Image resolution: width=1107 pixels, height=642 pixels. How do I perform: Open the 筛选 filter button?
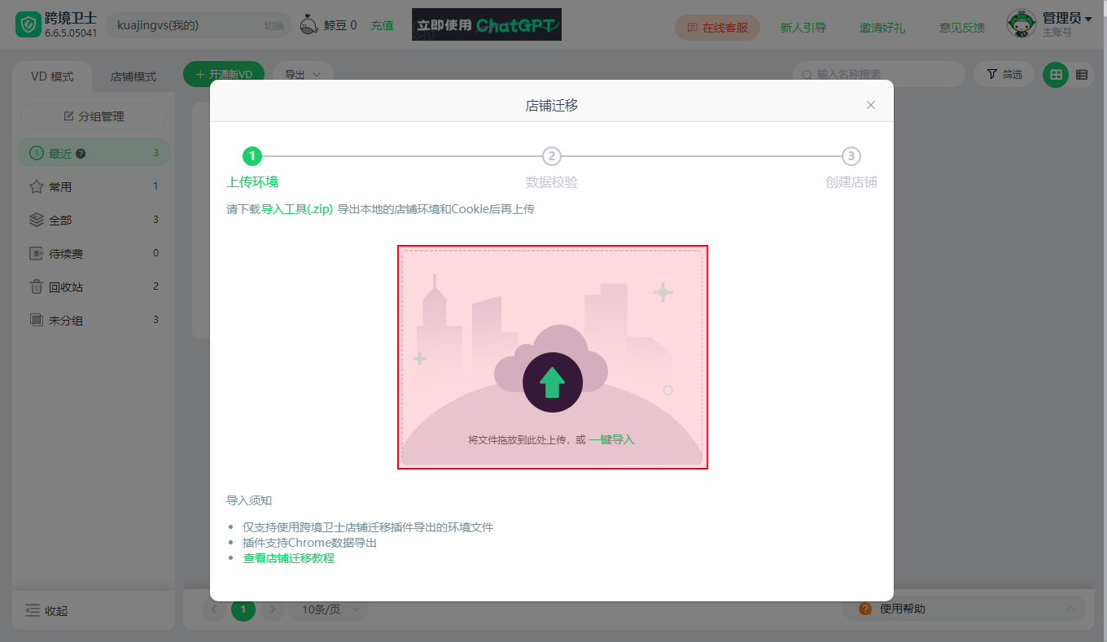(x=1004, y=74)
